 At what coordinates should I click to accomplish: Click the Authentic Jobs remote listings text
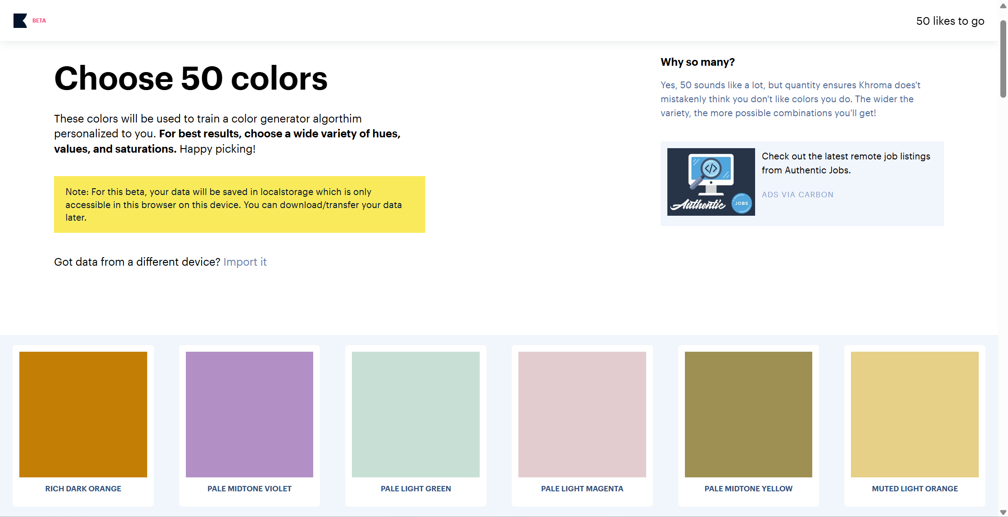point(846,163)
